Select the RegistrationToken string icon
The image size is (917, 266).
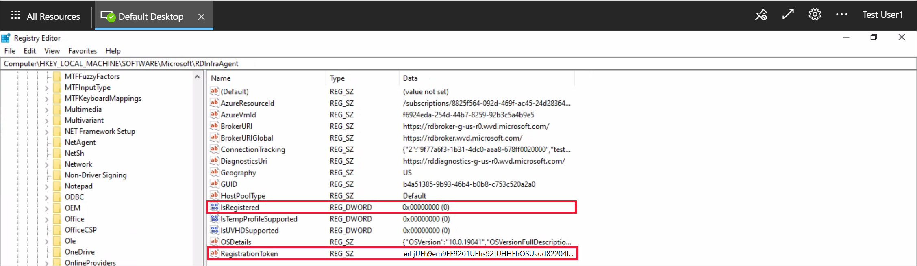click(x=214, y=253)
